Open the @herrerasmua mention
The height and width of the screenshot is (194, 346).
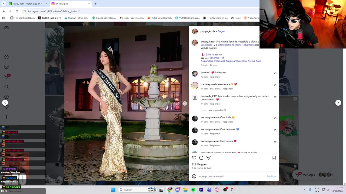[x=214, y=54]
